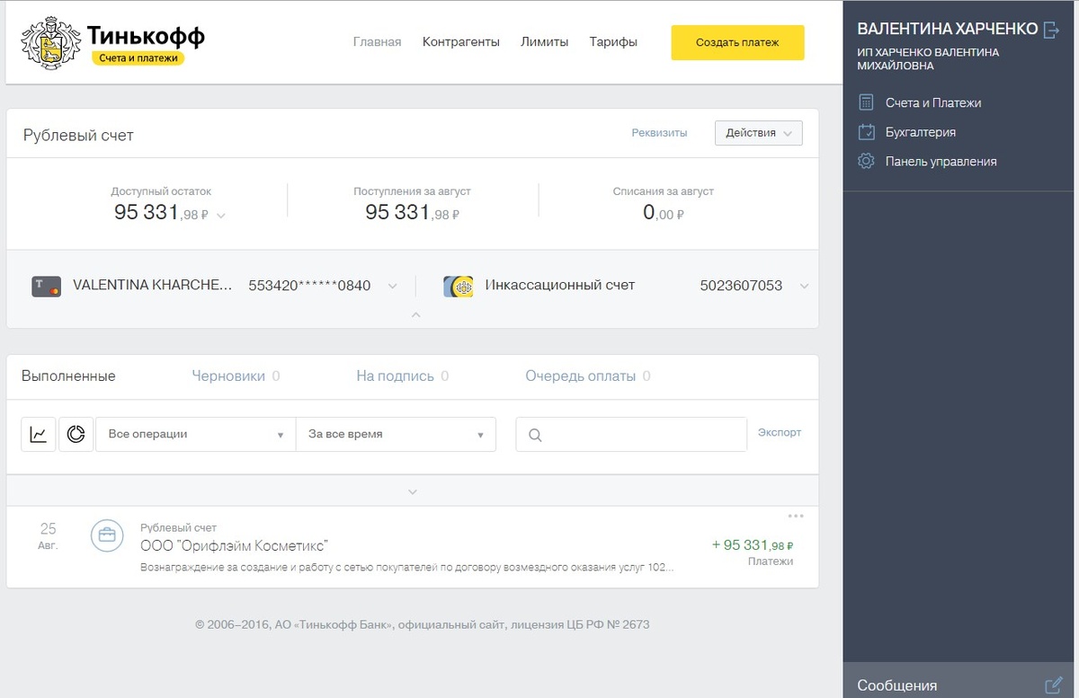
Task: Click the Mastercard card icon
Action: 46,287
